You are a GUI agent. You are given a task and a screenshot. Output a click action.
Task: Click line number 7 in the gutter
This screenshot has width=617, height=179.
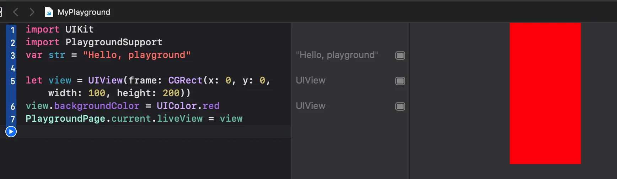click(x=12, y=119)
